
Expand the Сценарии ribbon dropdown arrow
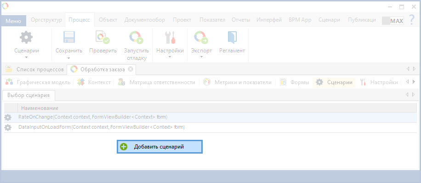[26, 57]
